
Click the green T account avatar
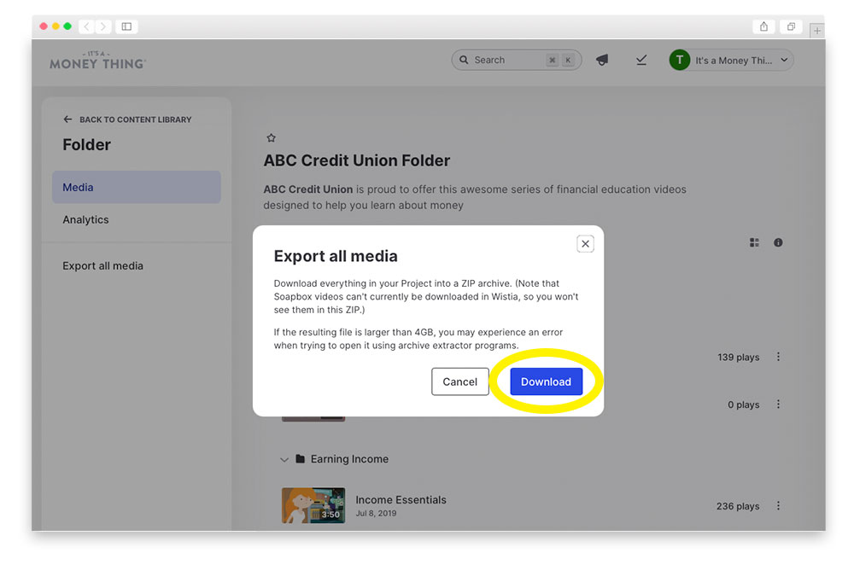(679, 60)
